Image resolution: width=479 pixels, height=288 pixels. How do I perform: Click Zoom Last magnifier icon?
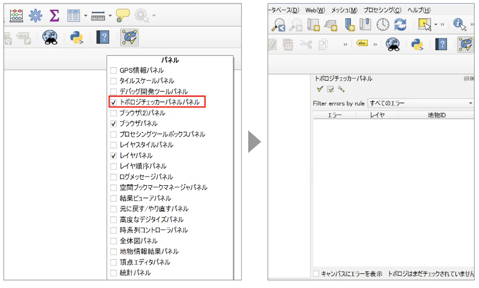tap(279, 25)
